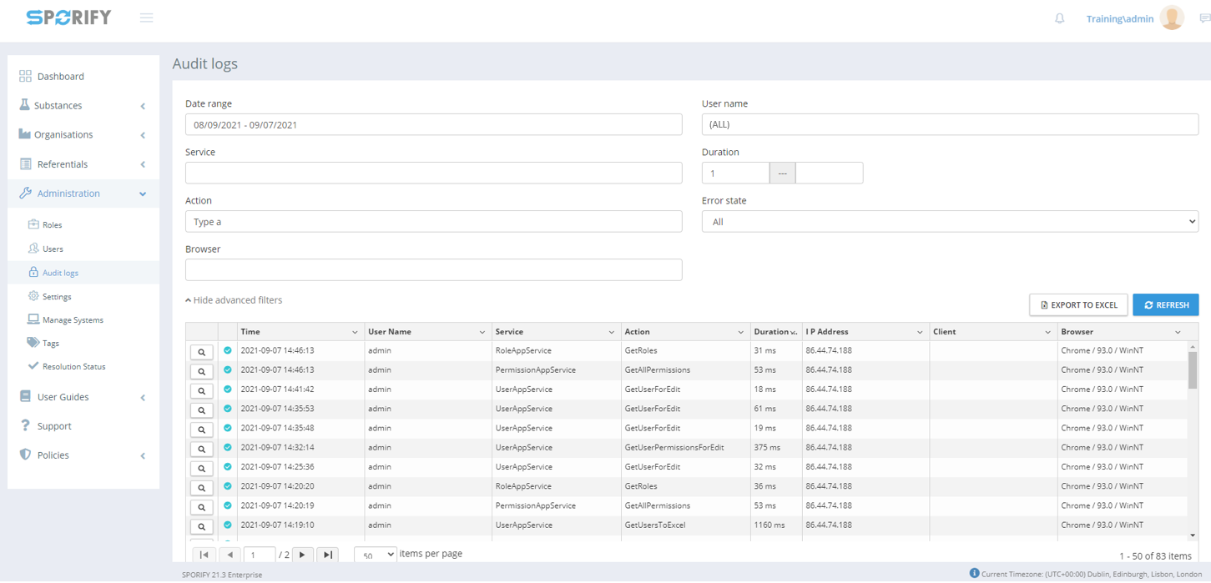The height and width of the screenshot is (583, 1211).
Task: View details of the GetUsersToExcel log entry
Action: point(201,526)
